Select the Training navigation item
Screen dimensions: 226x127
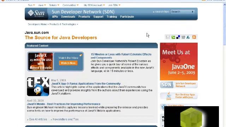pos(112,17)
